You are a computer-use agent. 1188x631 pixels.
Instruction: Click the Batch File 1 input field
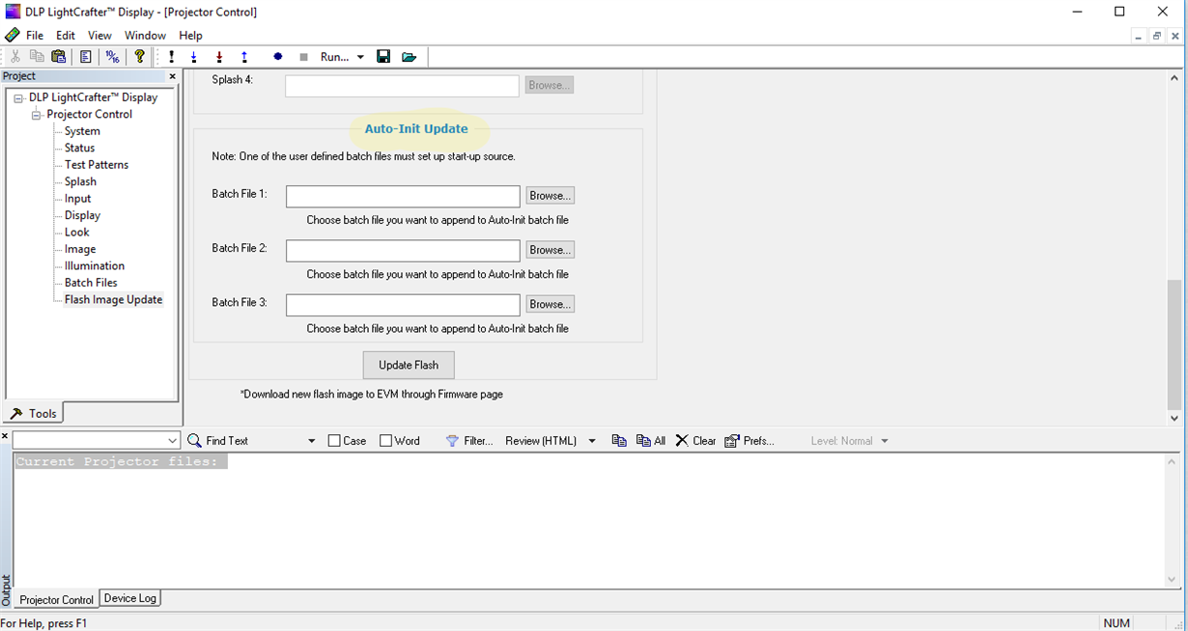coord(403,196)
